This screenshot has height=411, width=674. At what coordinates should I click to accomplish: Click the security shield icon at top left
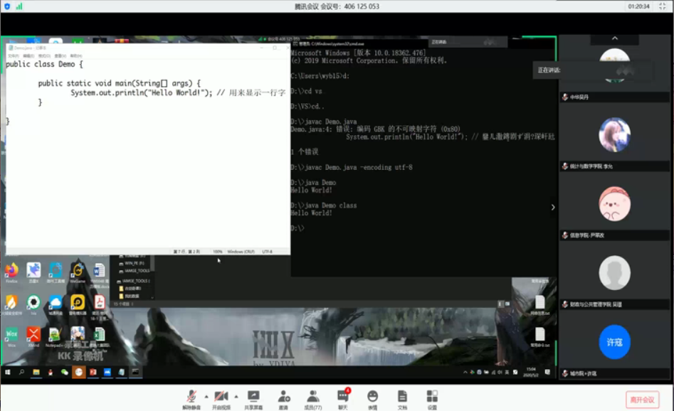coord(7,6)
